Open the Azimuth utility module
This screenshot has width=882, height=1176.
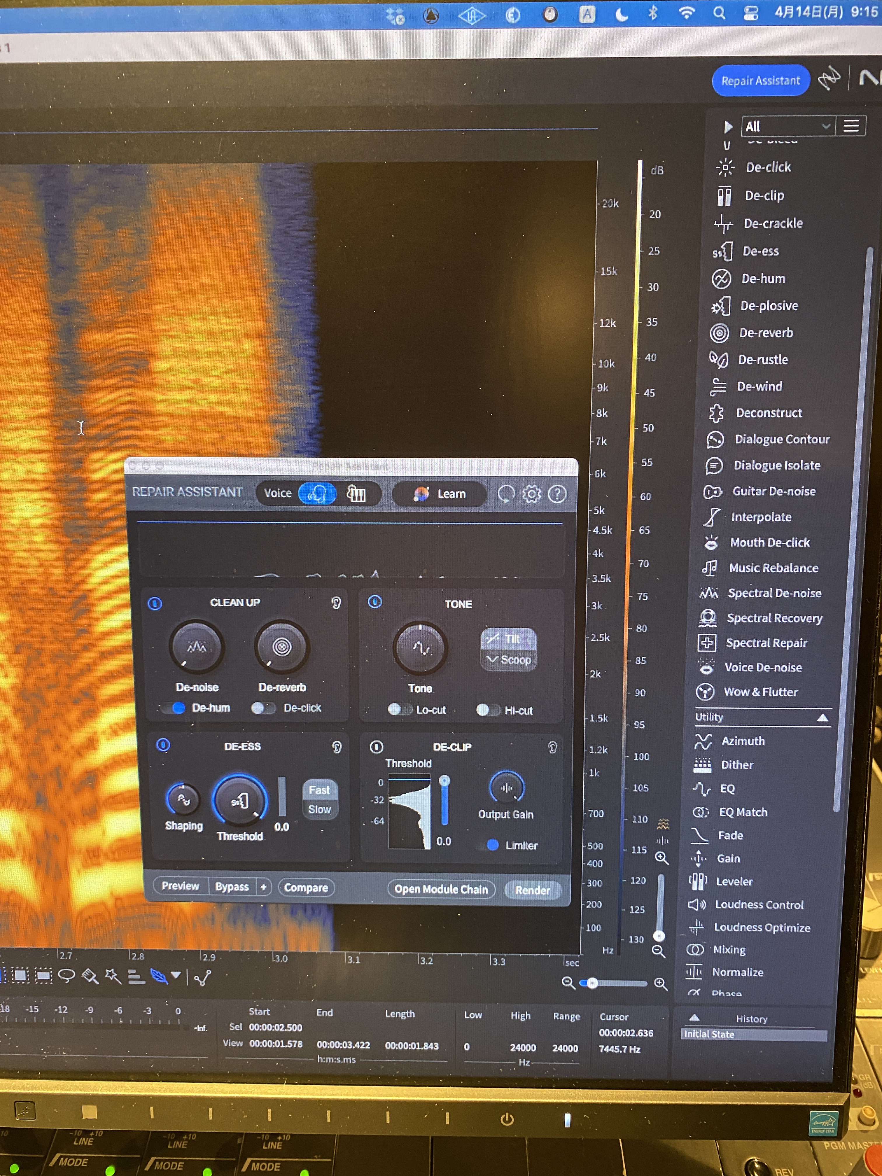730,741
